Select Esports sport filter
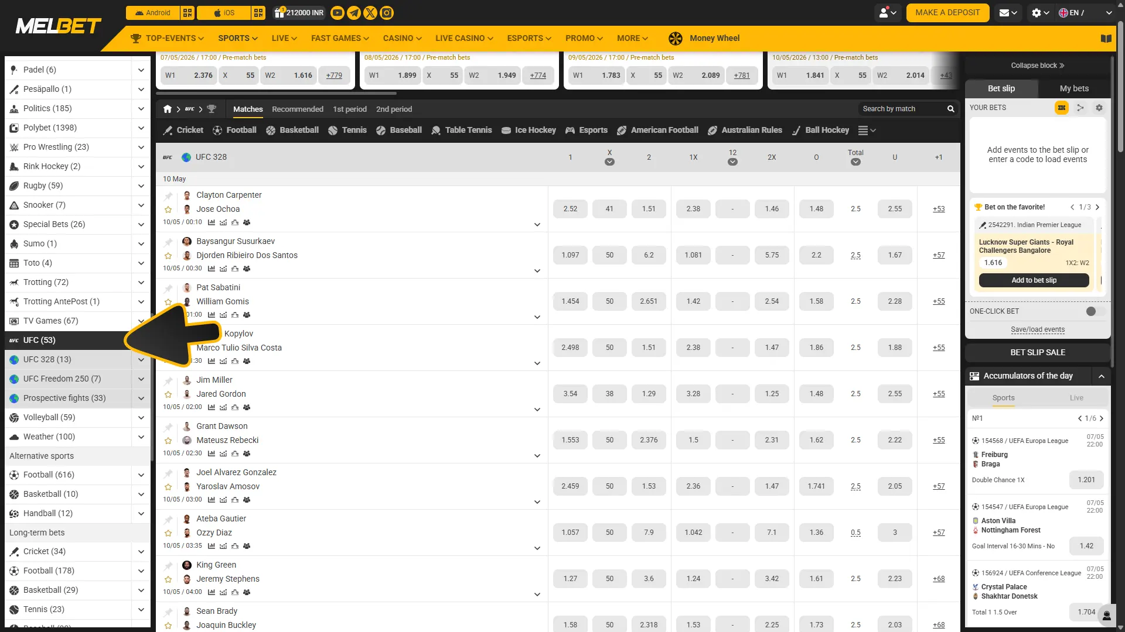Viewport: 1125px width, 632px height. pos(586,130)
